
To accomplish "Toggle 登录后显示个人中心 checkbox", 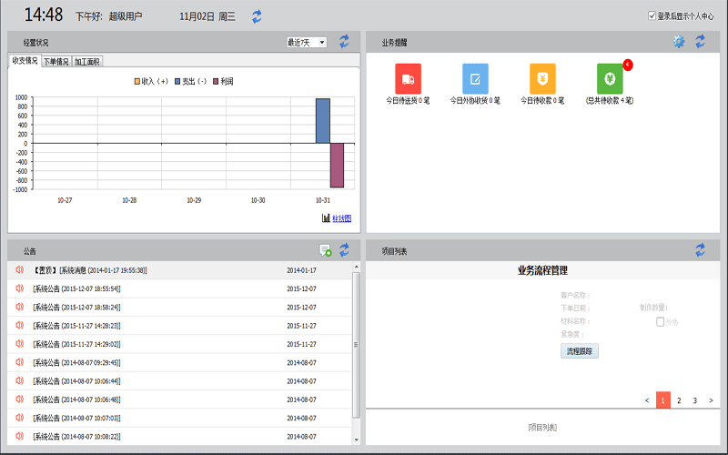I will [x=652, y=15].
